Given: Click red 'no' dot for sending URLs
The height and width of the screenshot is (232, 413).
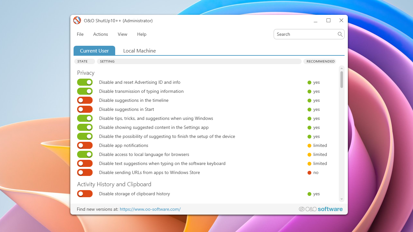Looking at the screenshot, I should point(309,173).
